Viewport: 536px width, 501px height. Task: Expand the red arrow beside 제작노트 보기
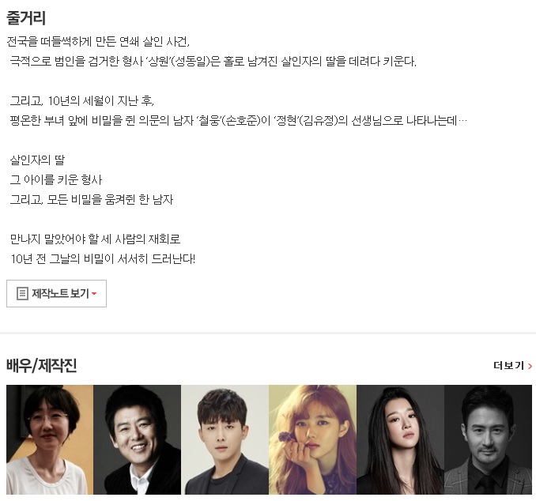[x=94, y=294]
